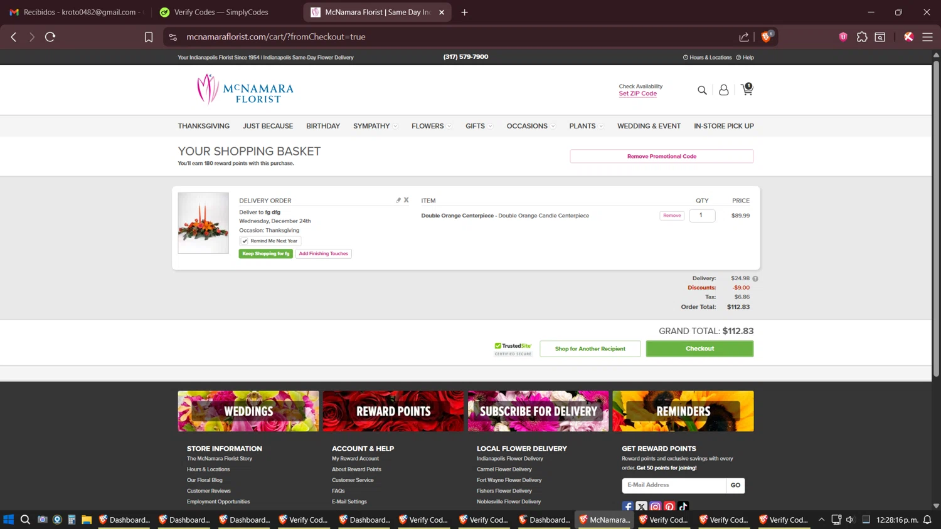Click the McNamara Florist logo
Screen dimensions: 941x529
[x=245, y=90]
